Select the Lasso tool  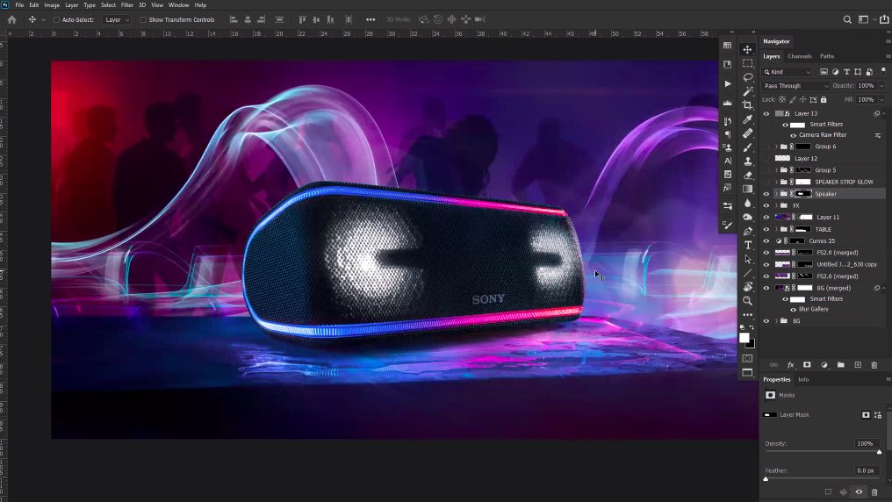point(747,77)
